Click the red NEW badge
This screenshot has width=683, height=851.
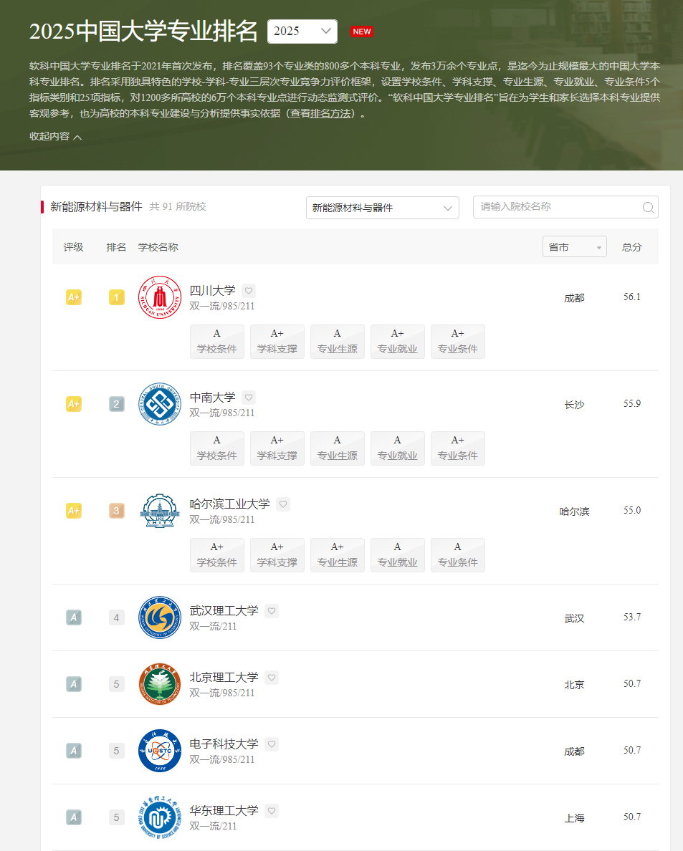(x=362, y=32)
